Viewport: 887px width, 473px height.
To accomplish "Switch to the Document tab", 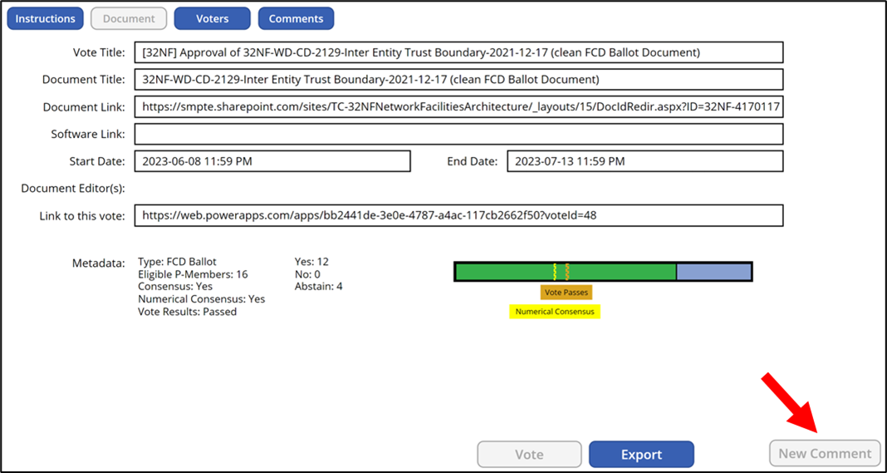I will tap(129, 18).
